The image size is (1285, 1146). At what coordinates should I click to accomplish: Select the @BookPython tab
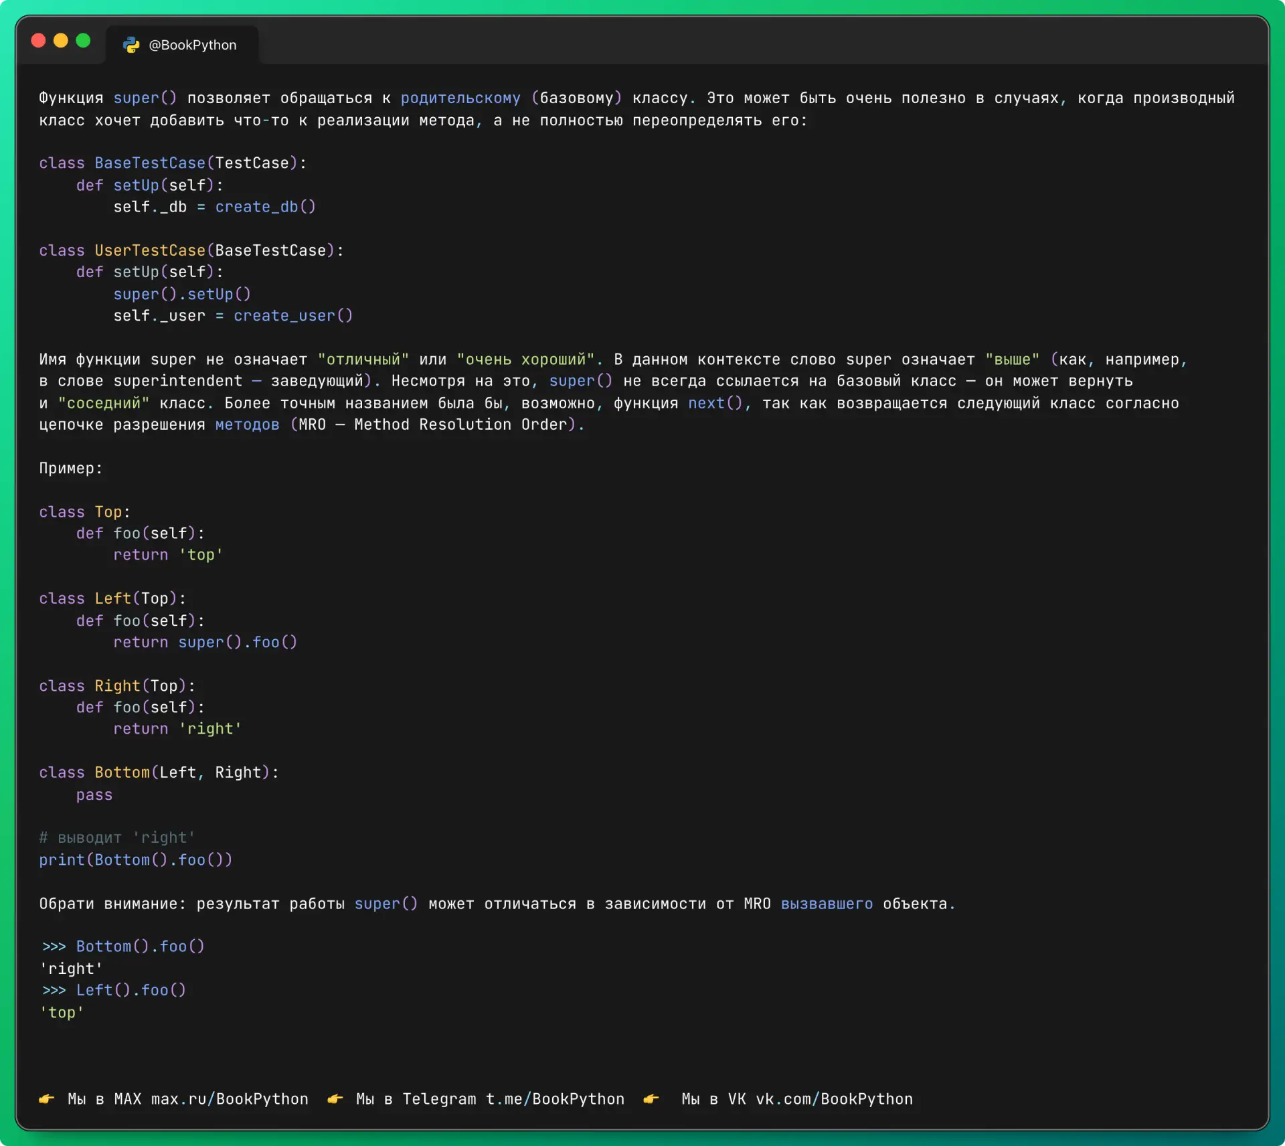[182, 45]
